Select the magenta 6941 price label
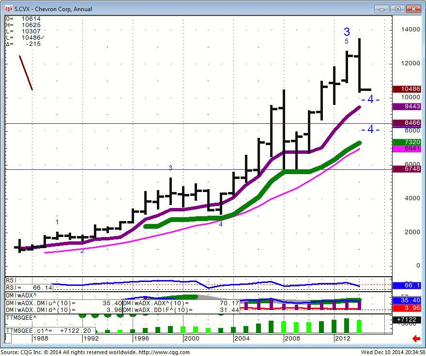 (407, 149)
